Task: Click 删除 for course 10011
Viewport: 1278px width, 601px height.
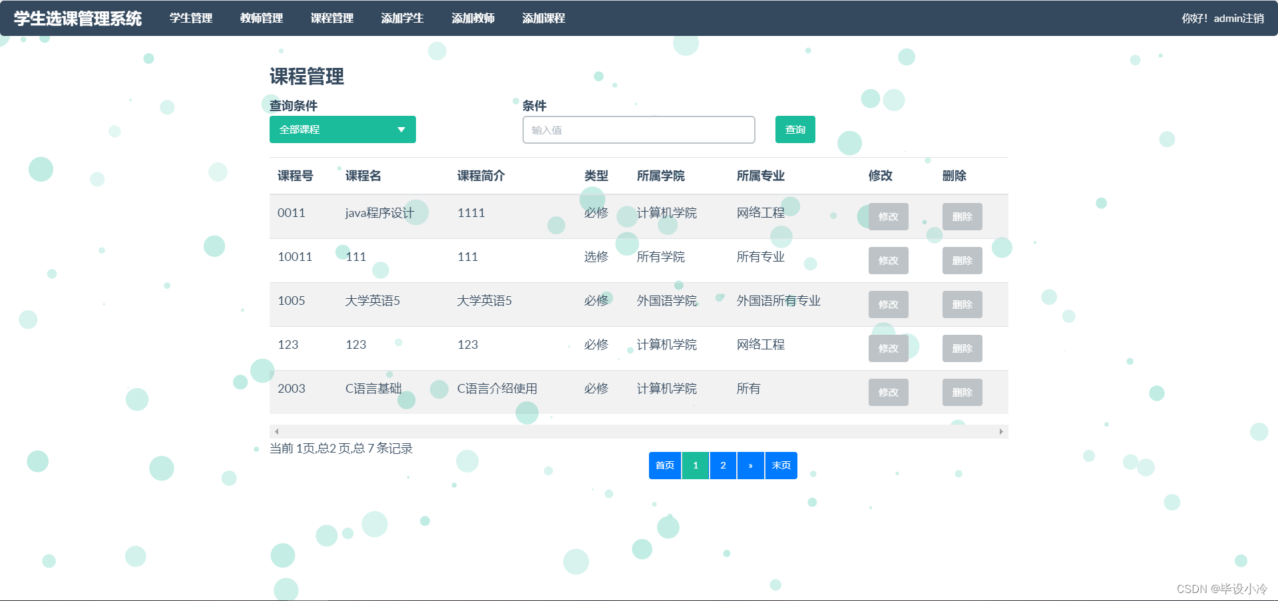Action: click(962, 260)
